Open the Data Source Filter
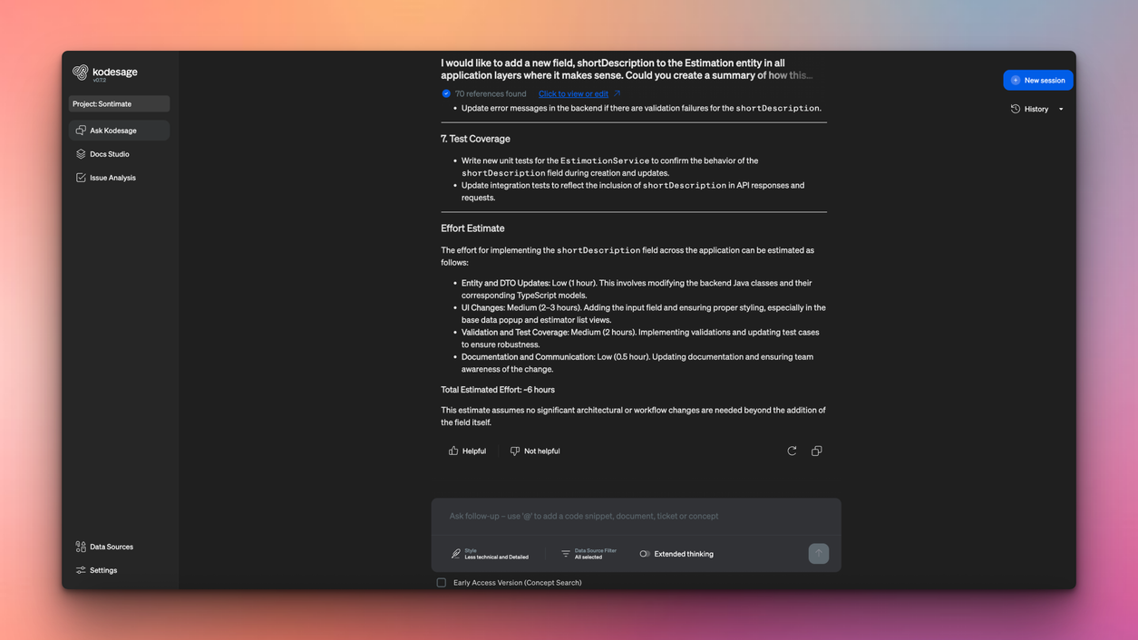This screenshot has height=640, width=1138. click(588, 554)
